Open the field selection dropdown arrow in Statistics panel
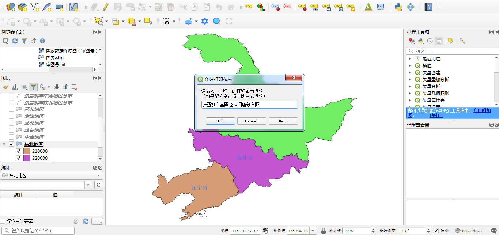 [88, 185]
